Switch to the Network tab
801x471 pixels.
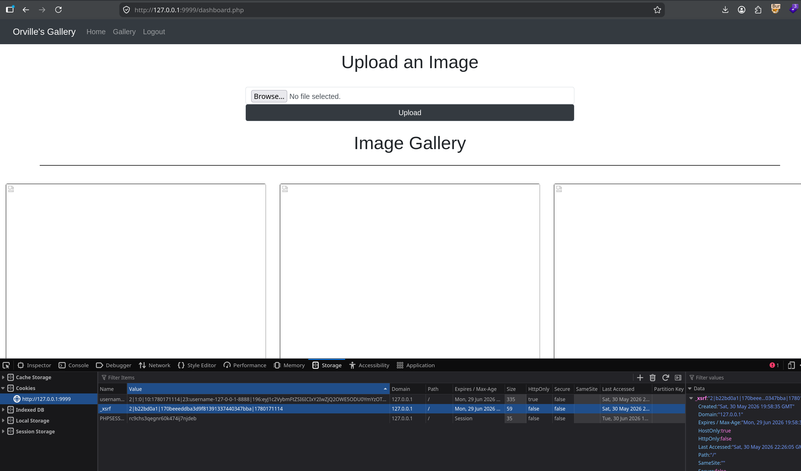click(x=154, y=365)
